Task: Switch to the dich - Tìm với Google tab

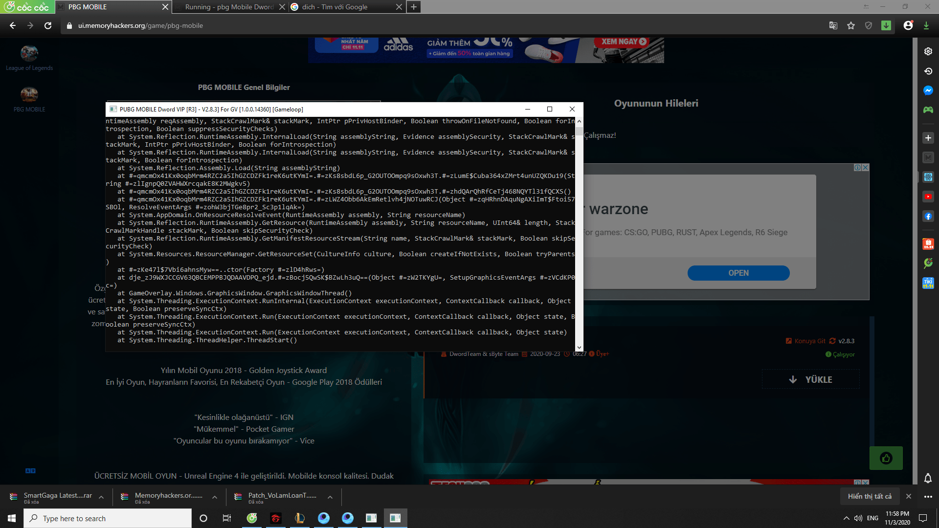Action: point(346,7)
